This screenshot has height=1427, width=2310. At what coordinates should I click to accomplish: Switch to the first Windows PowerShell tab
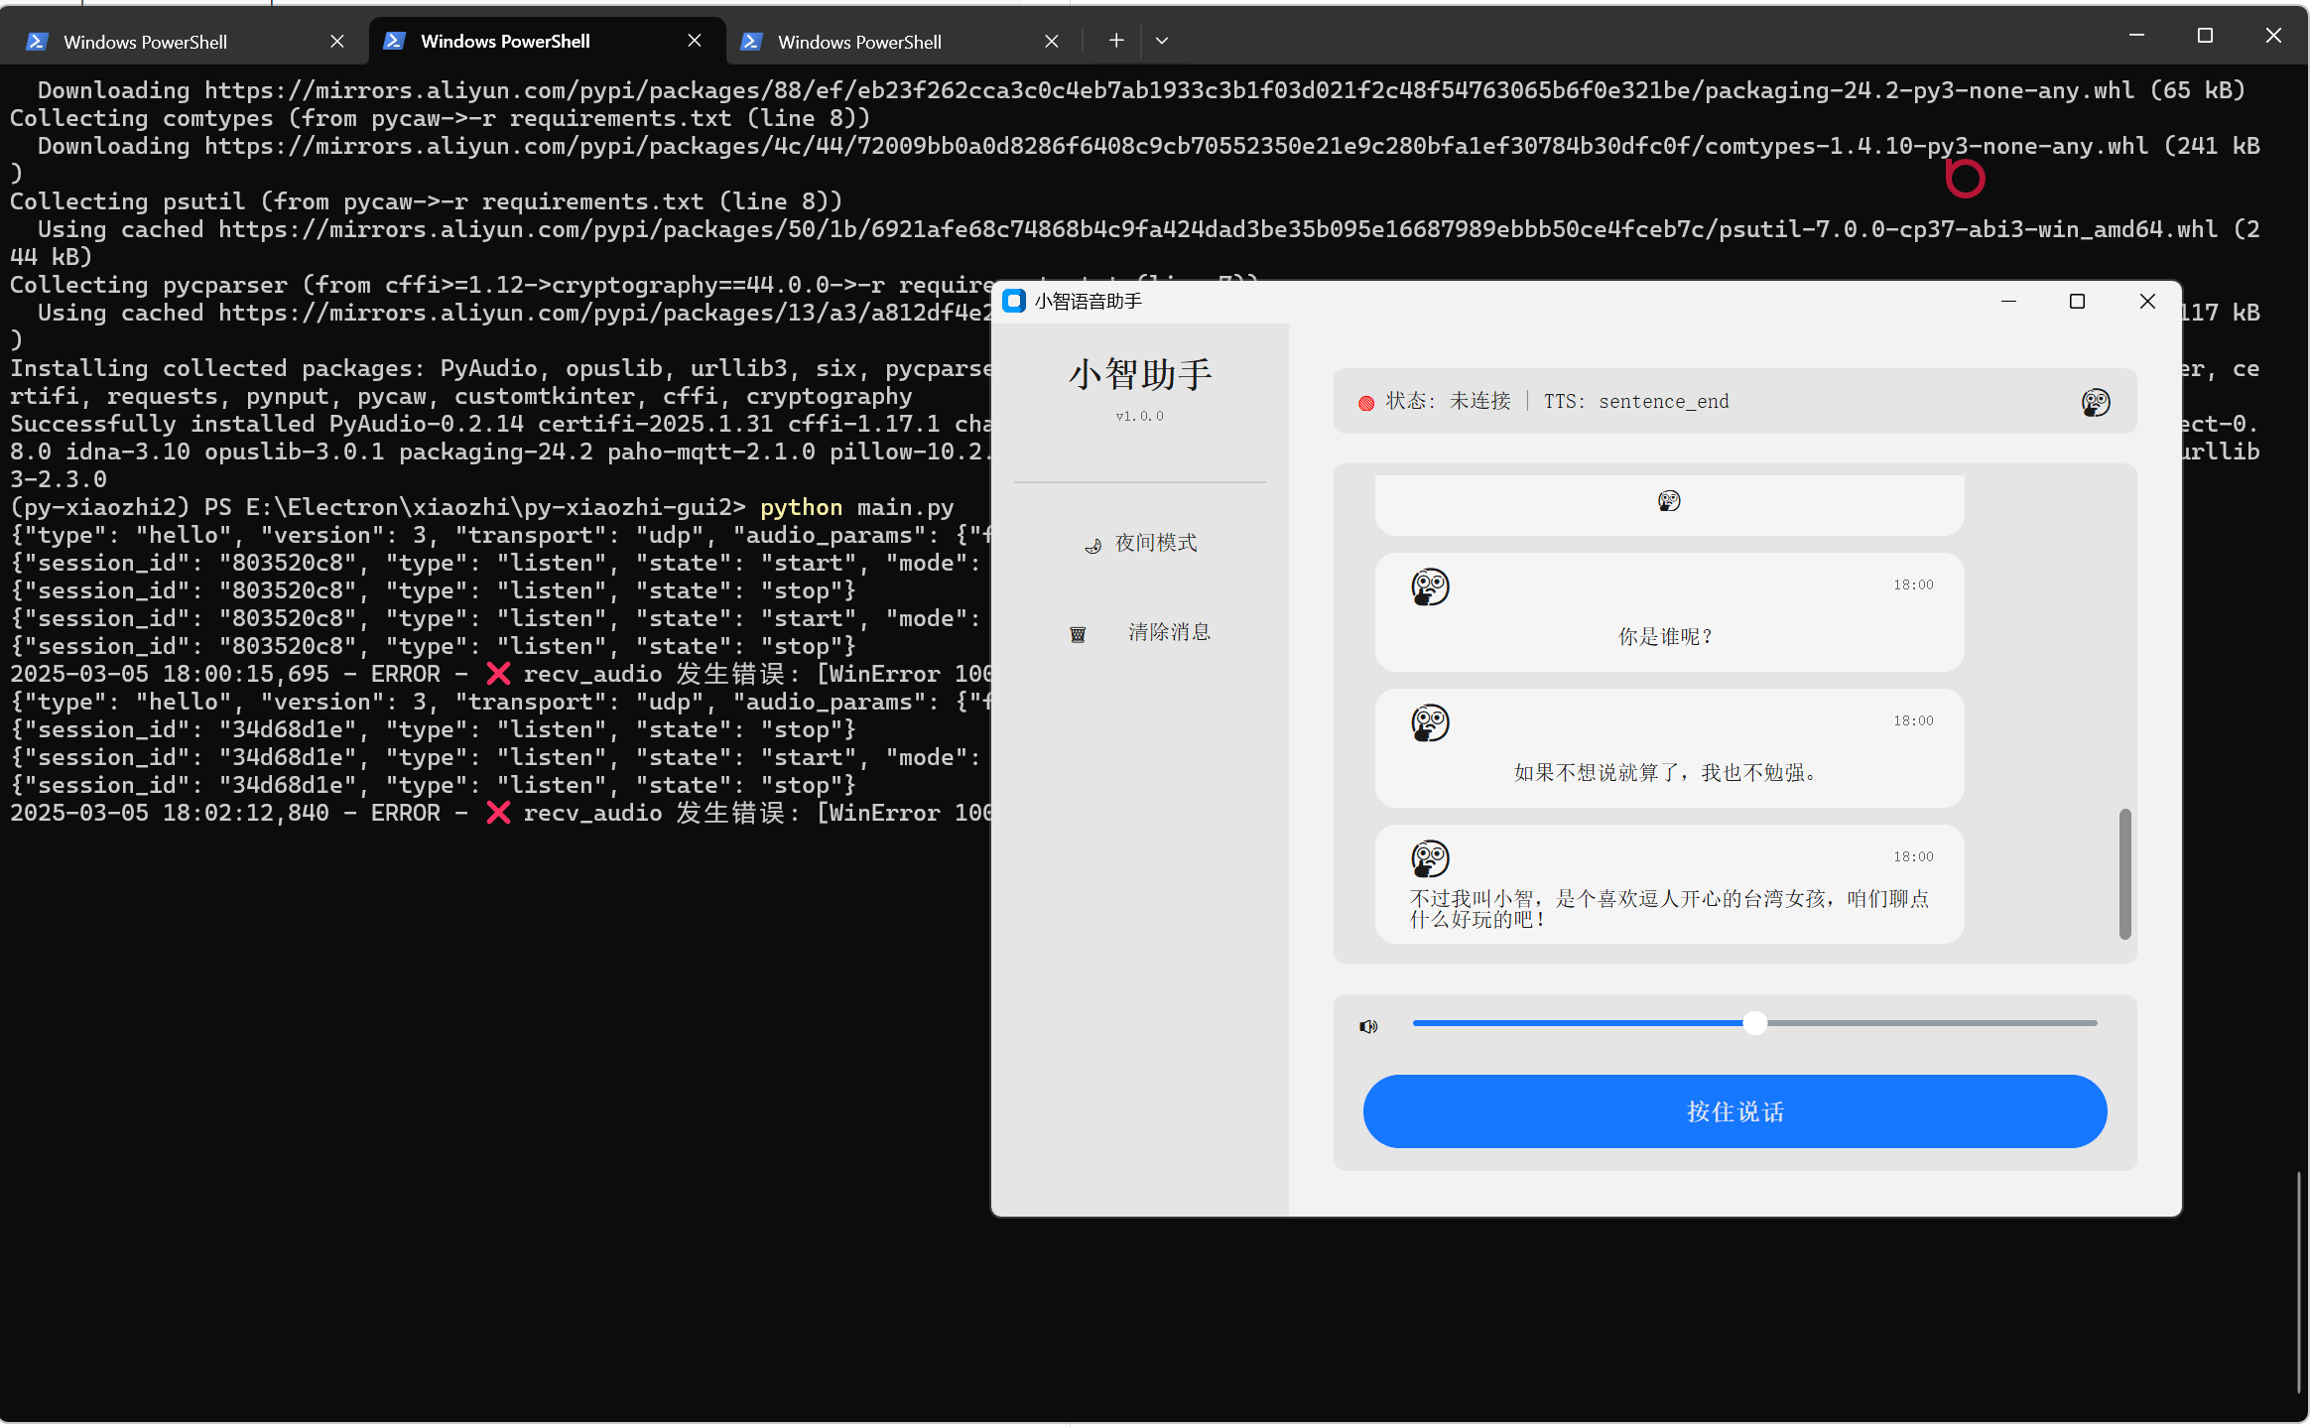145,42
